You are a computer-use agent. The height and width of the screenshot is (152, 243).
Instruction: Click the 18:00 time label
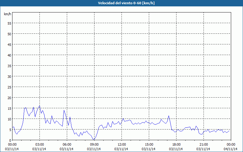pyautogui.click(x=176, y=145)
